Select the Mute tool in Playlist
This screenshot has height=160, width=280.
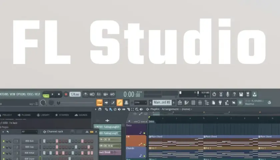pyautogui.click(x=119, y=109)
